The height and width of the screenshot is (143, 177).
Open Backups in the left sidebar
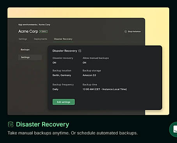pyautogui.click(x=25, y=50)
